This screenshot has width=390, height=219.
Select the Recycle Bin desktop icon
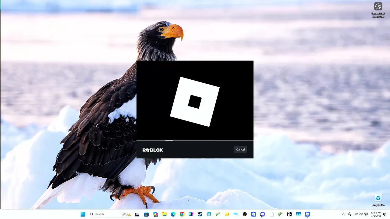click(378, 201)
